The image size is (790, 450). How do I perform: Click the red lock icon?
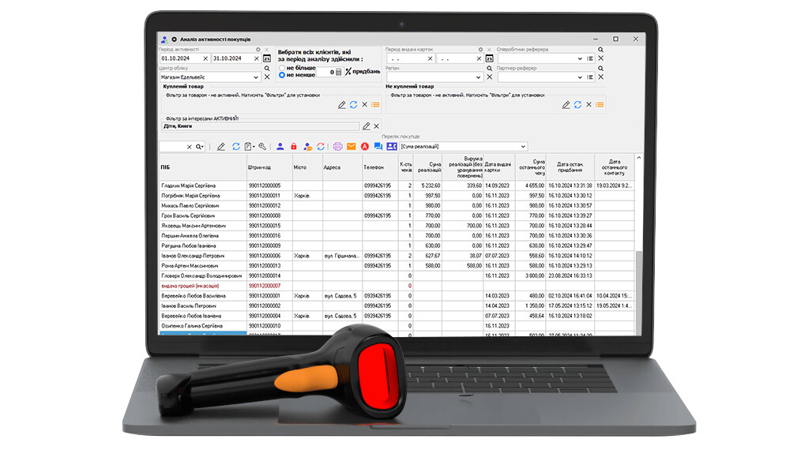[293, 146]
